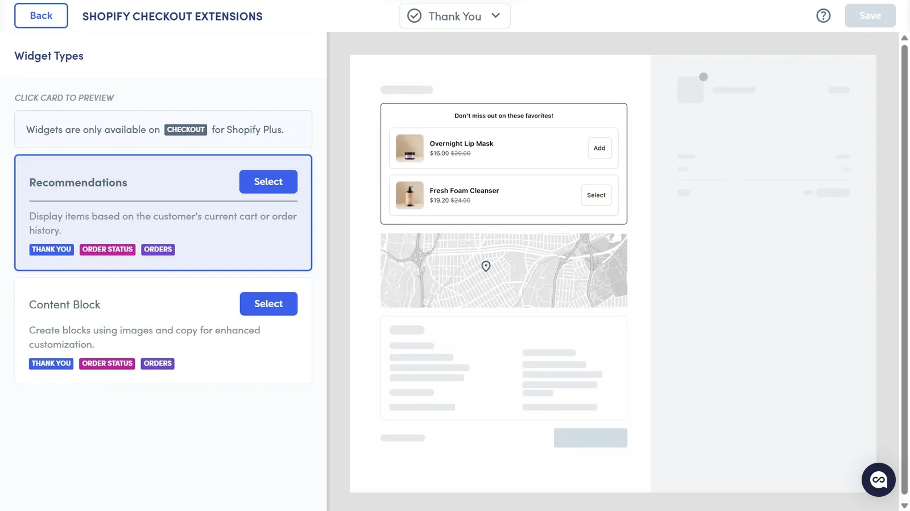Click the Overnight Lip Mask product name
Viewport: 910px width, 511px height.
click(461, 144)
